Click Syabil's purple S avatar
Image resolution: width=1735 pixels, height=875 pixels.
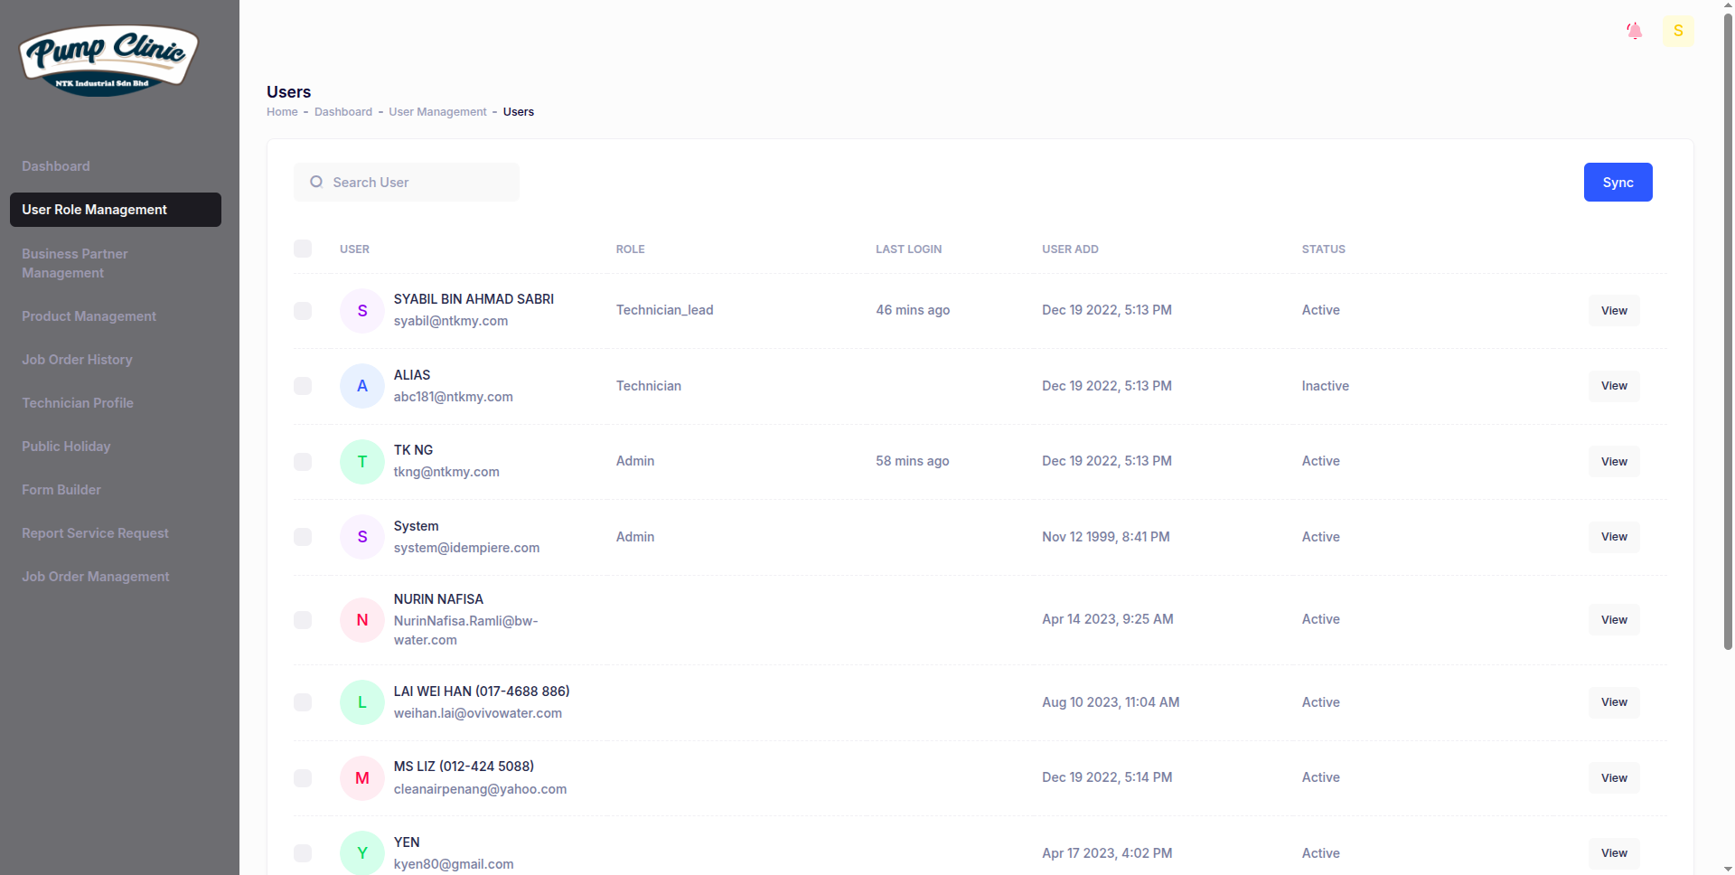[362, 311]
